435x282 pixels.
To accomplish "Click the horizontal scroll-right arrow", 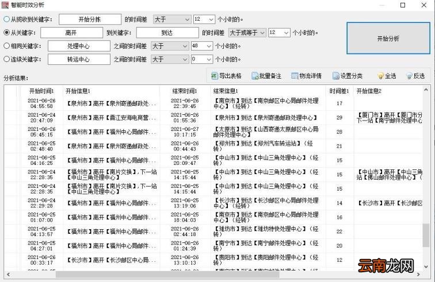I will (418, 275).
